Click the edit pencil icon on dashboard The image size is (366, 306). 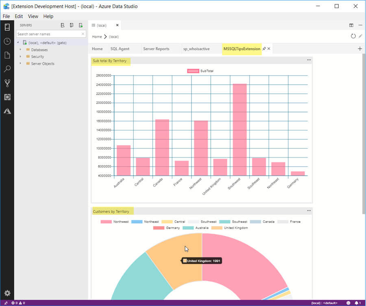(x=360, y=36)
